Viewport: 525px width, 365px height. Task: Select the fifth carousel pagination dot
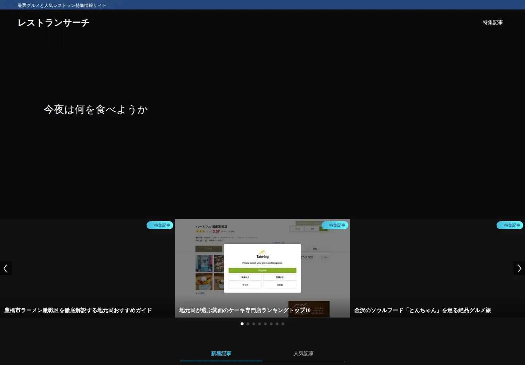click(x=265, y=324)
